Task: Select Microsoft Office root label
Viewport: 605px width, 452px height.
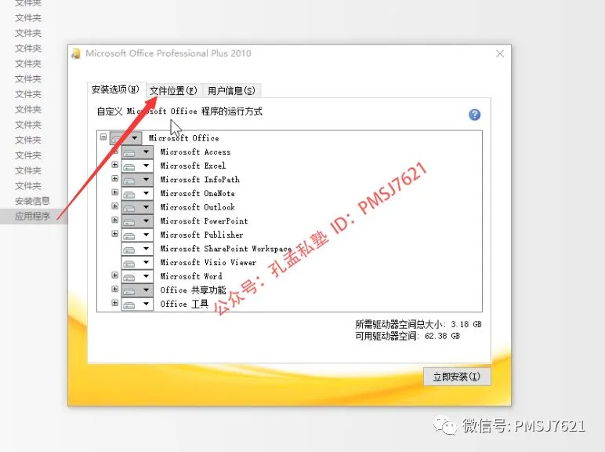Action: tap(183, 138)
